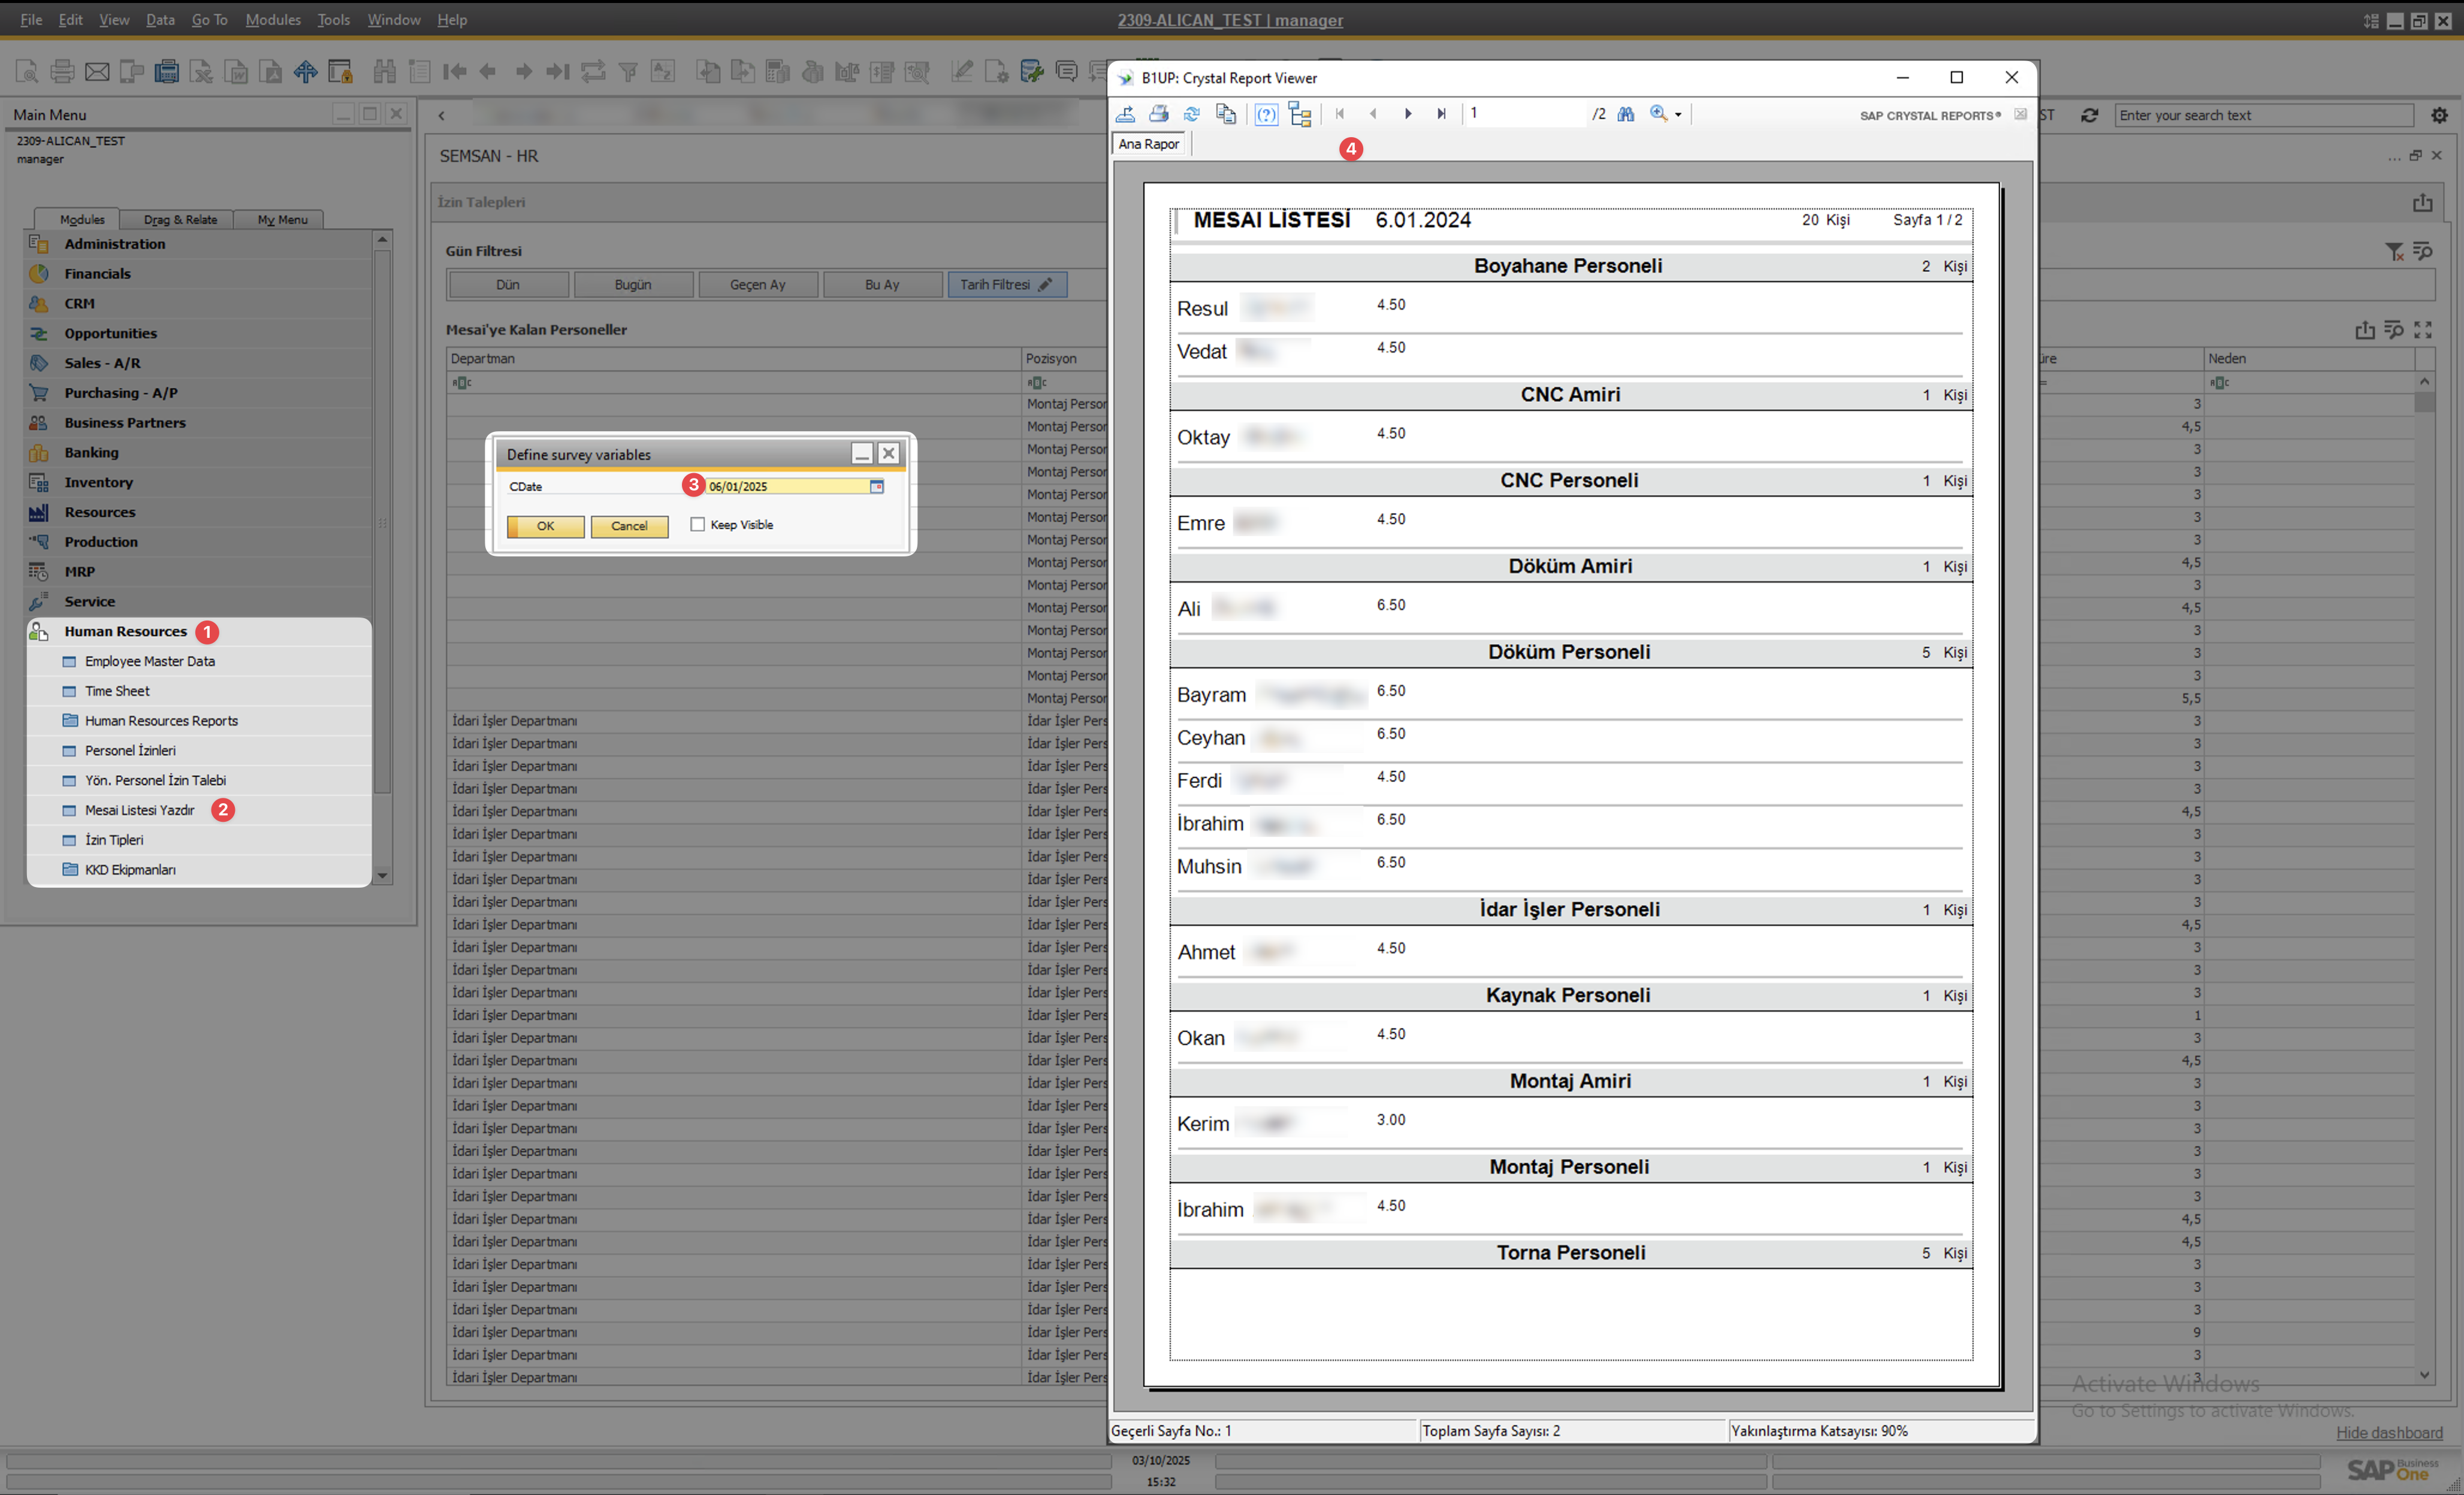Expand the Production module

click(101, 541)
